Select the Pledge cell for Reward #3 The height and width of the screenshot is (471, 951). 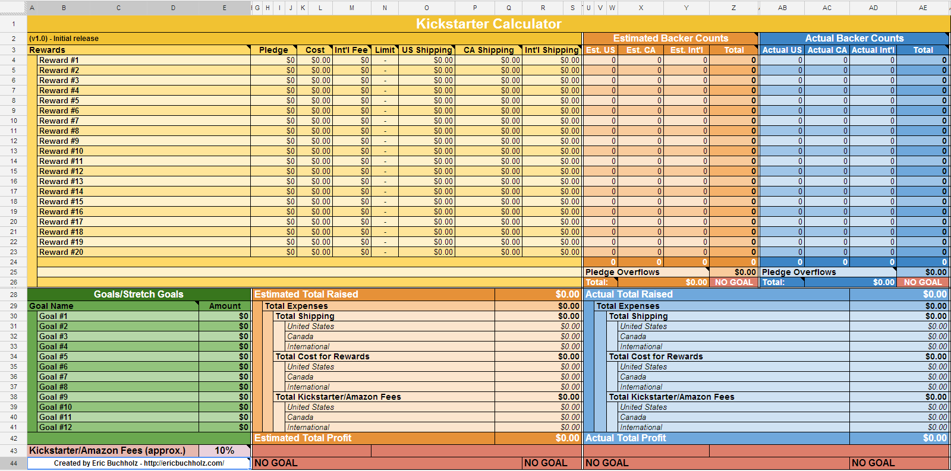point(273,81)
